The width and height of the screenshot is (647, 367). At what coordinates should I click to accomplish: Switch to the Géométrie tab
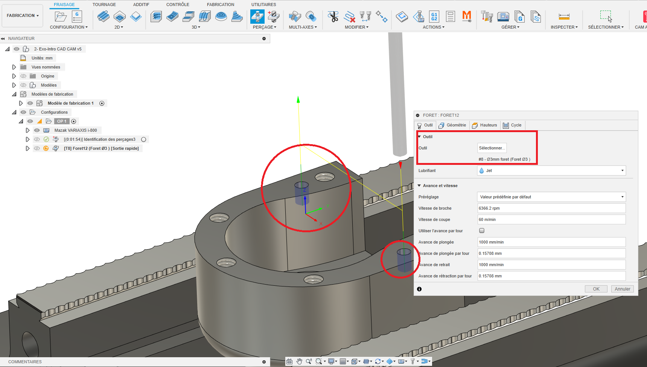[x=452, y=125]
